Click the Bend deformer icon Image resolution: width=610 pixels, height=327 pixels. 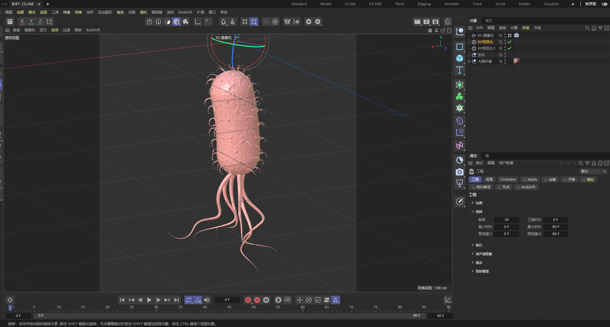tap(460, 121)
